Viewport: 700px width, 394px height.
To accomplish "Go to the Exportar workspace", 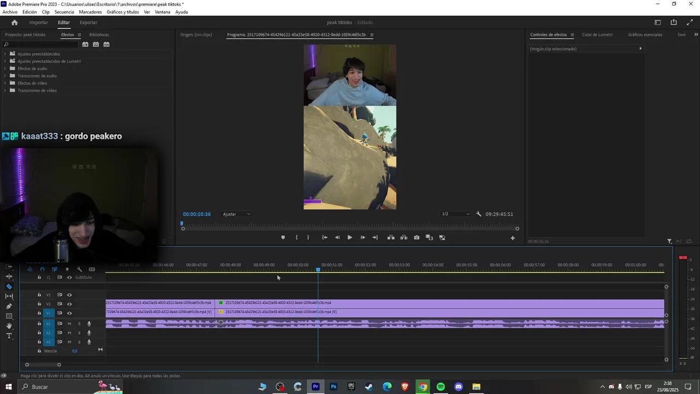I will point(88,22).
